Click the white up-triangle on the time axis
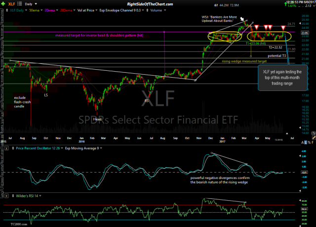 [x=287, y=134]
